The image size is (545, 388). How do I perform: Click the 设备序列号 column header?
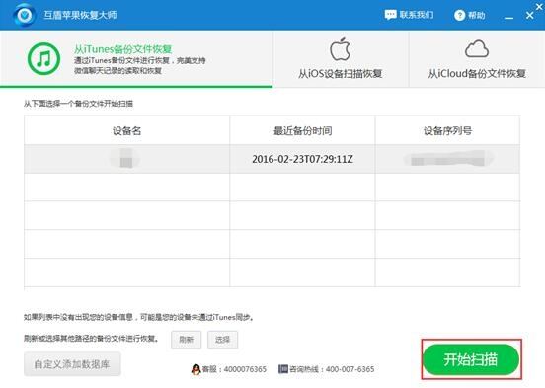pos(447,130)
